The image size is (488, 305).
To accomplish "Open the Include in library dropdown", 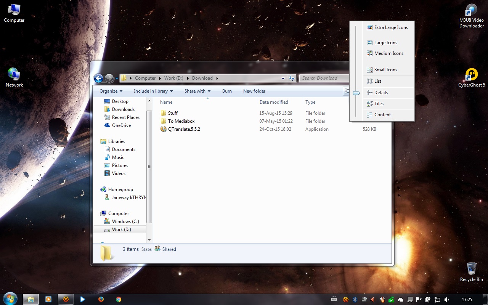I will (153, 91).
